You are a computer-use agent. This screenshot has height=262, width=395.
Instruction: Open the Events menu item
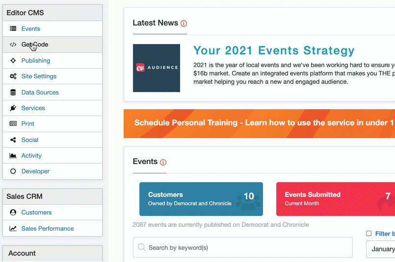[53, 29]
